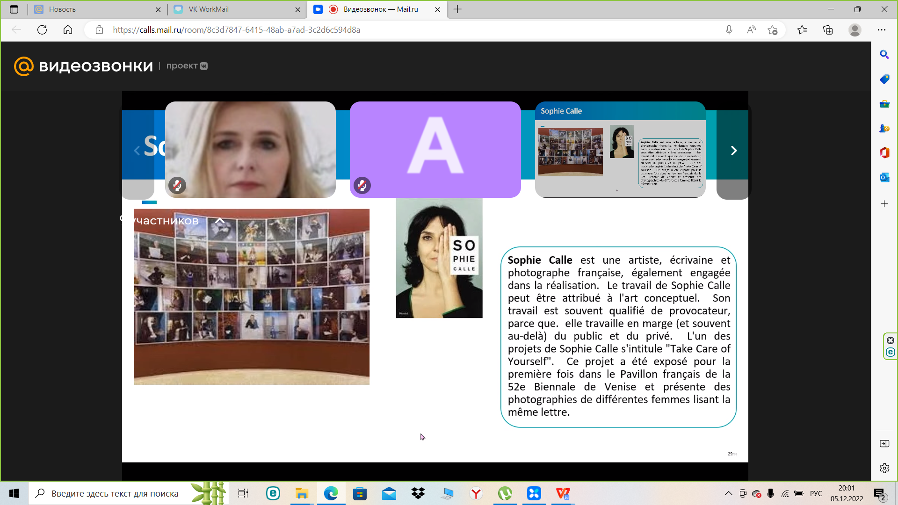Open Dropbox from taskbar

tap(418, 493)
